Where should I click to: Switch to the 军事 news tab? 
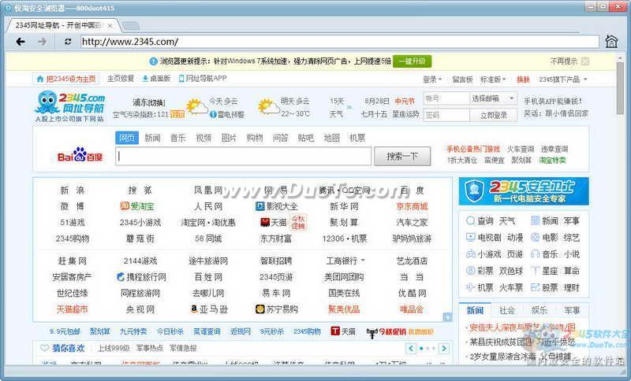pos(572,310)
